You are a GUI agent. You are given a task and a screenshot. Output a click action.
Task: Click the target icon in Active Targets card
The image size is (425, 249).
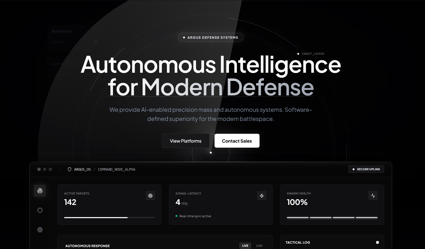[150, 195]
